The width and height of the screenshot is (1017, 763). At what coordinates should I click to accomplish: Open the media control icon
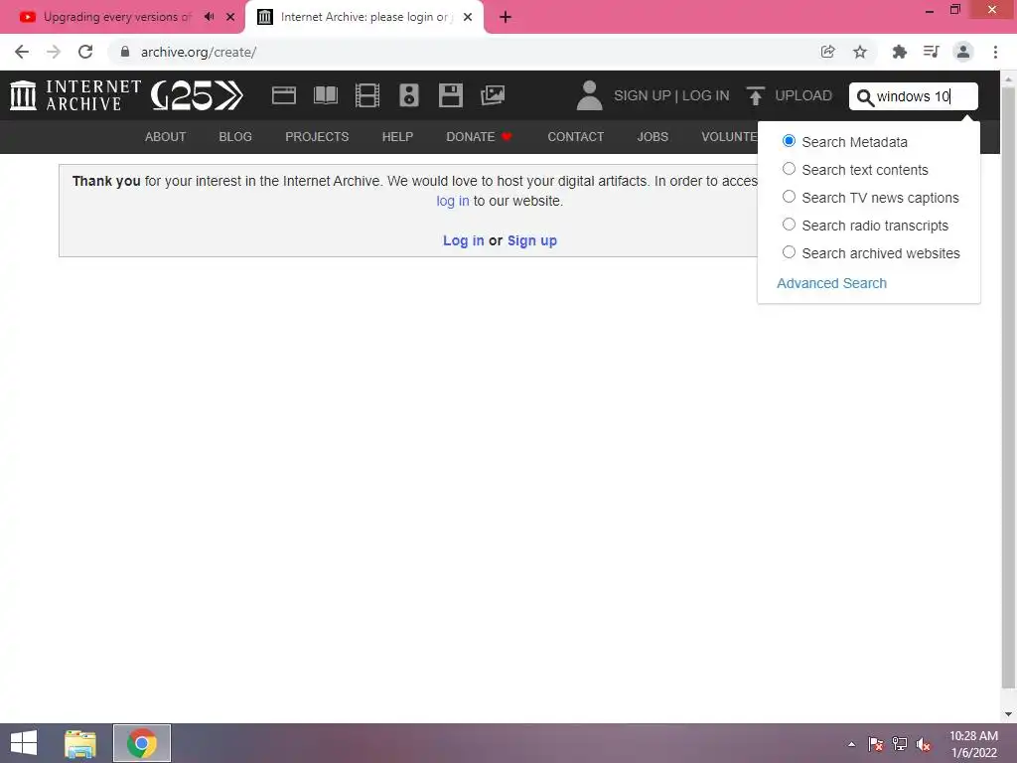click(x=932, y=52)
